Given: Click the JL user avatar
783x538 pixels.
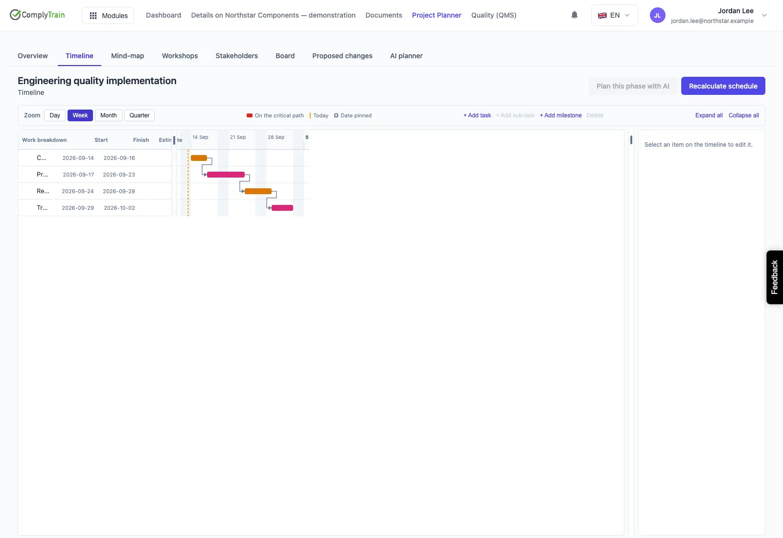Looking at the screenshot, I should point(657,15).
